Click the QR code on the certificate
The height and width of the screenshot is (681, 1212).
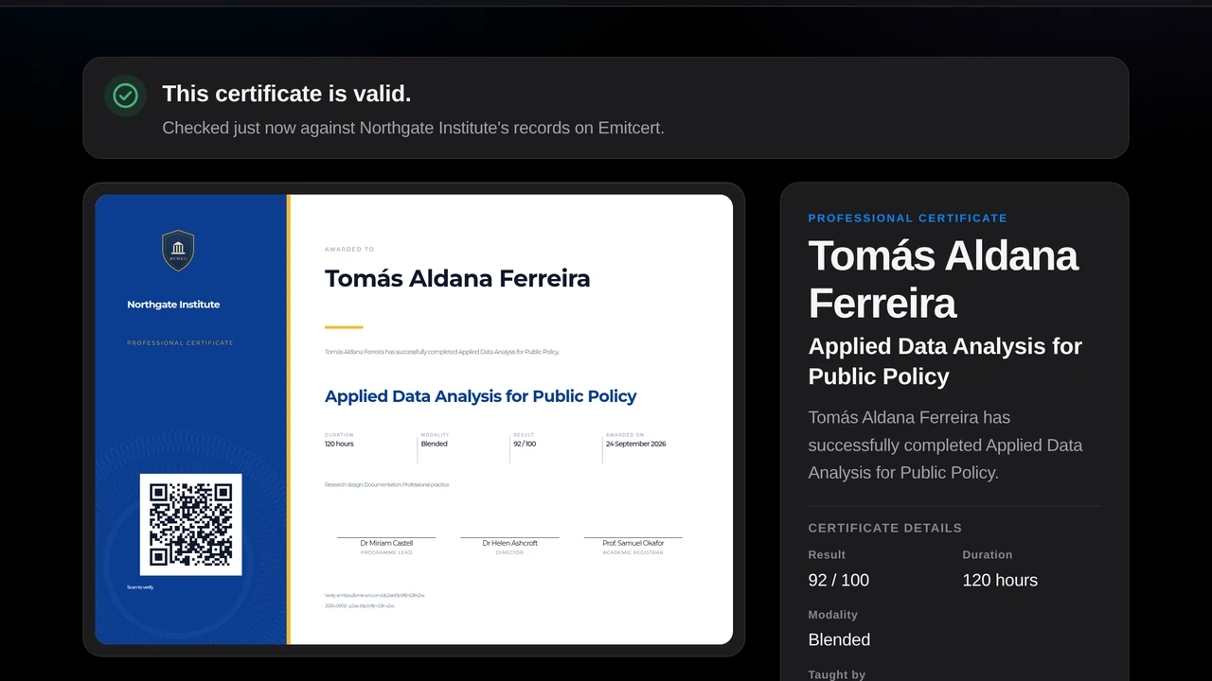[x=191, y=524]
